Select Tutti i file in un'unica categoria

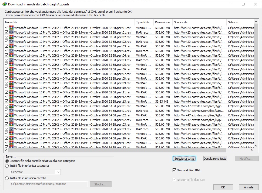pos(7,166)
